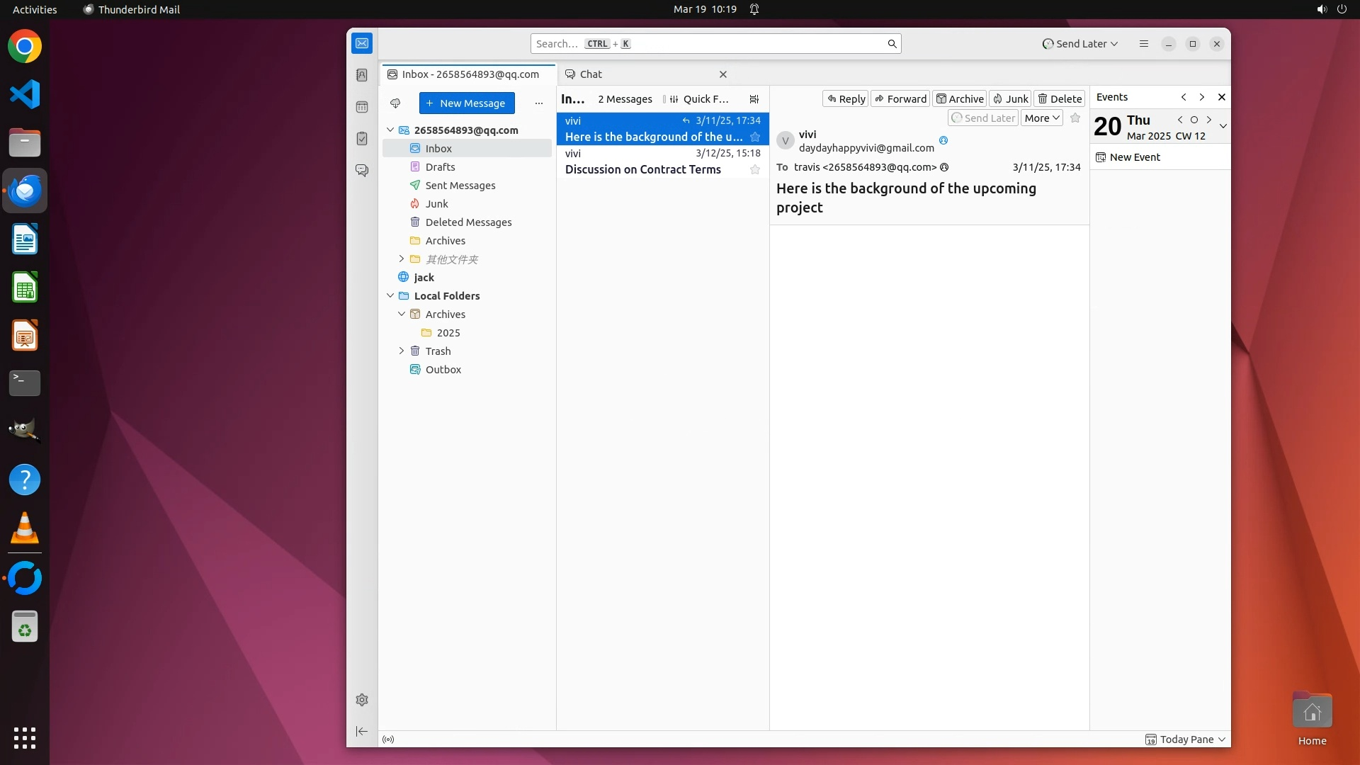Open the Thunderbird hamburger app menu

[x=1143, y=44]
